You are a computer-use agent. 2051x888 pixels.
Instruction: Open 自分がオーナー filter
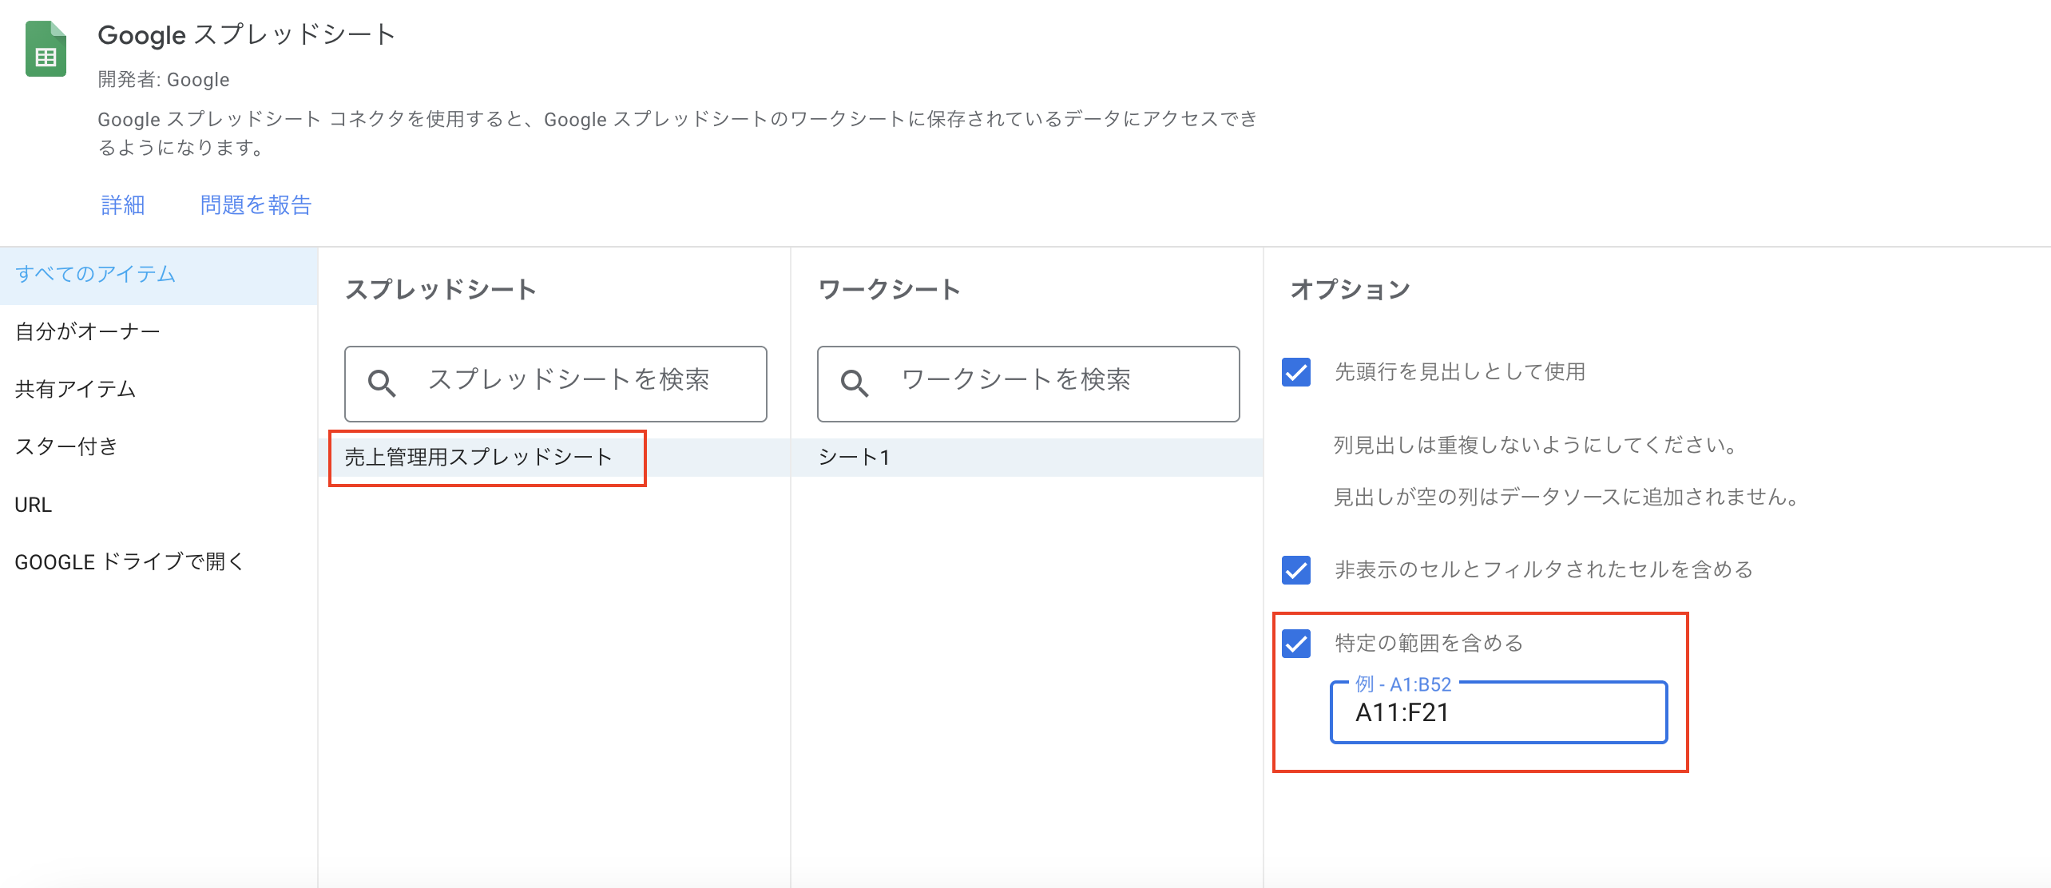click(x=88, y=331)
